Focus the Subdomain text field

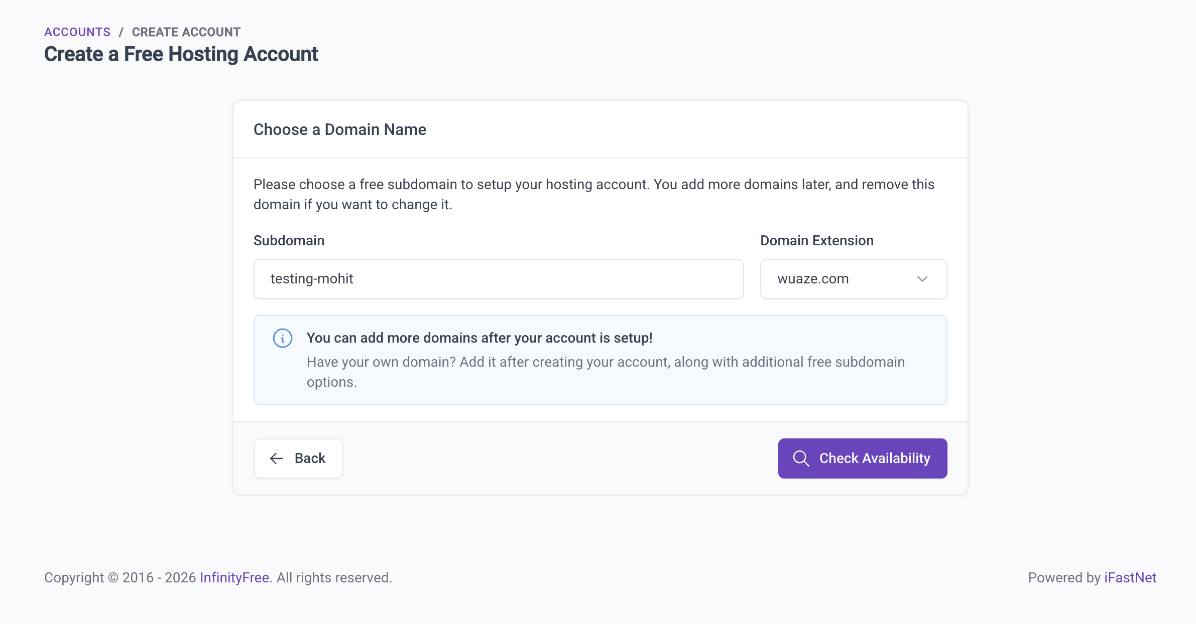click(x=498, y=279)
